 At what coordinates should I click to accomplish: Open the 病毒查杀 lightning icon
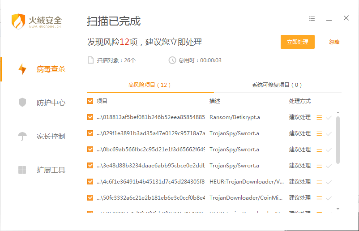[x=22, y=69]
